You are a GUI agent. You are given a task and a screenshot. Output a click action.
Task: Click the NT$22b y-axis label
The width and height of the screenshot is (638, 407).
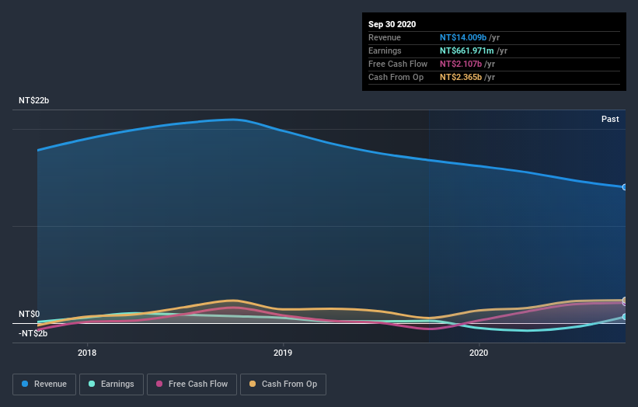[33, 100]
